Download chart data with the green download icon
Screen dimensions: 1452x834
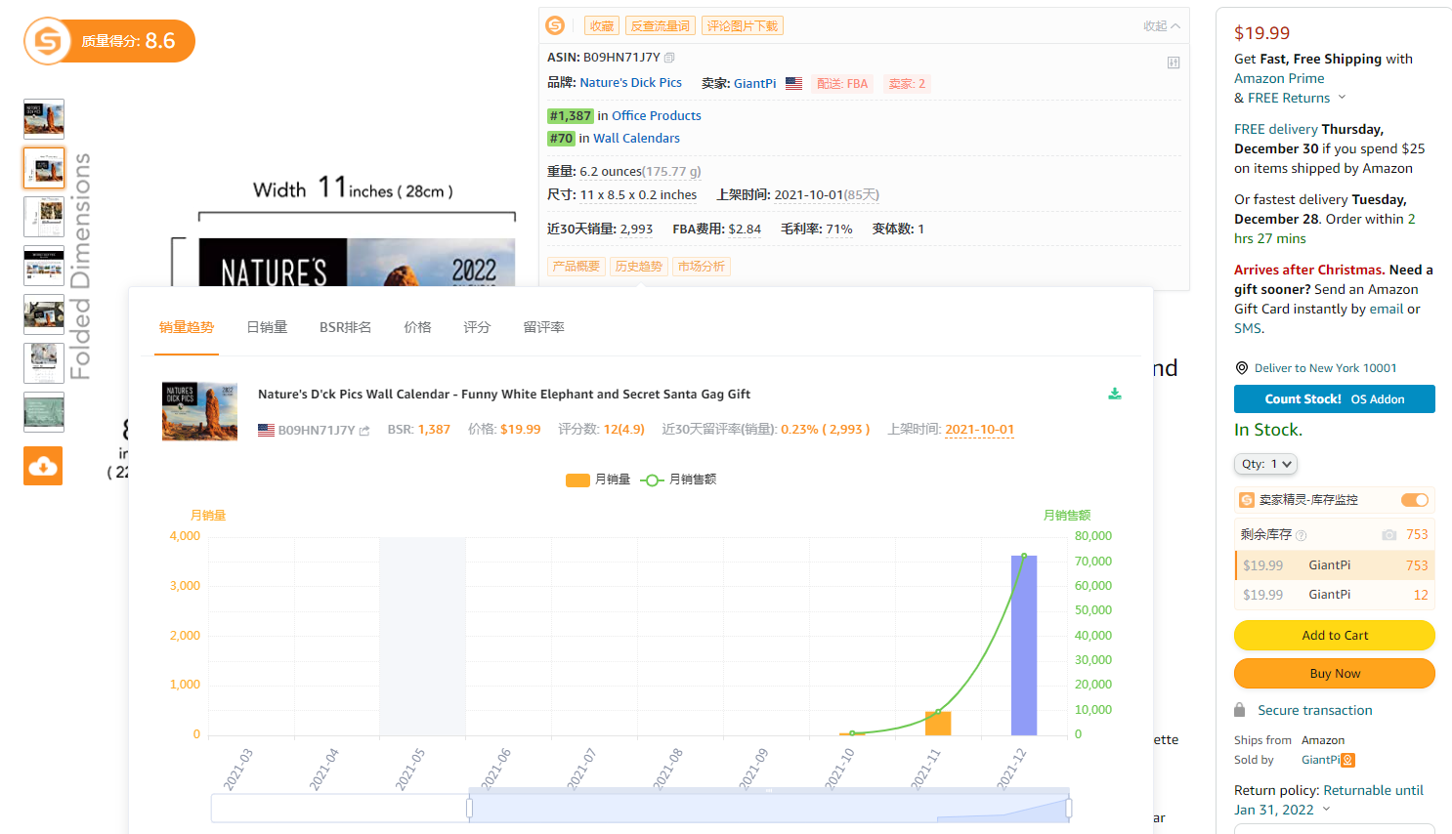pyautogui.click(x=1115, y=394)
